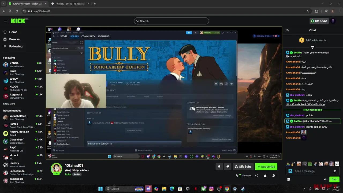Open OBS Studio from the taskbar

click(x=219, y=189)
